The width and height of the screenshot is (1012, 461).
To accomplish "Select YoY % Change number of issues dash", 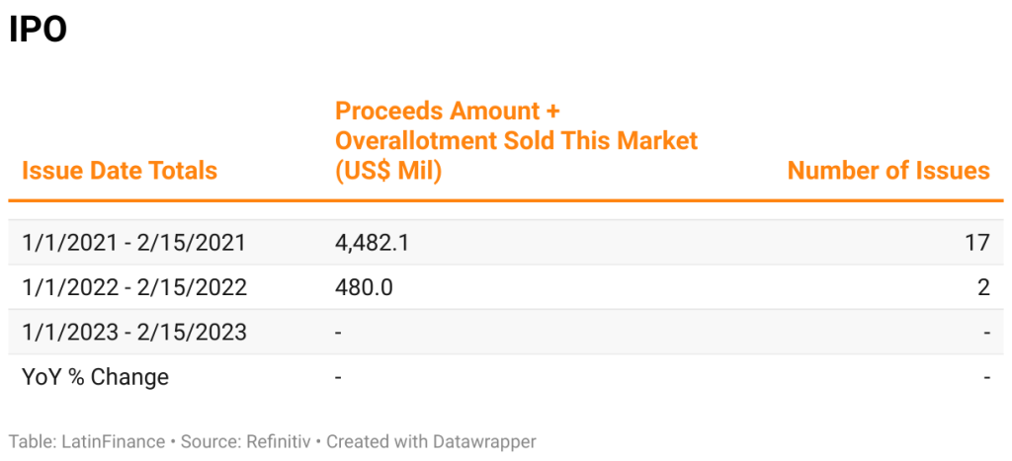I will coord(986,378).
